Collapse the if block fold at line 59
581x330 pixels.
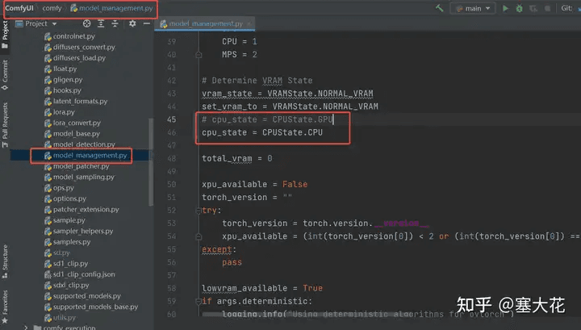tap(199, 302)
